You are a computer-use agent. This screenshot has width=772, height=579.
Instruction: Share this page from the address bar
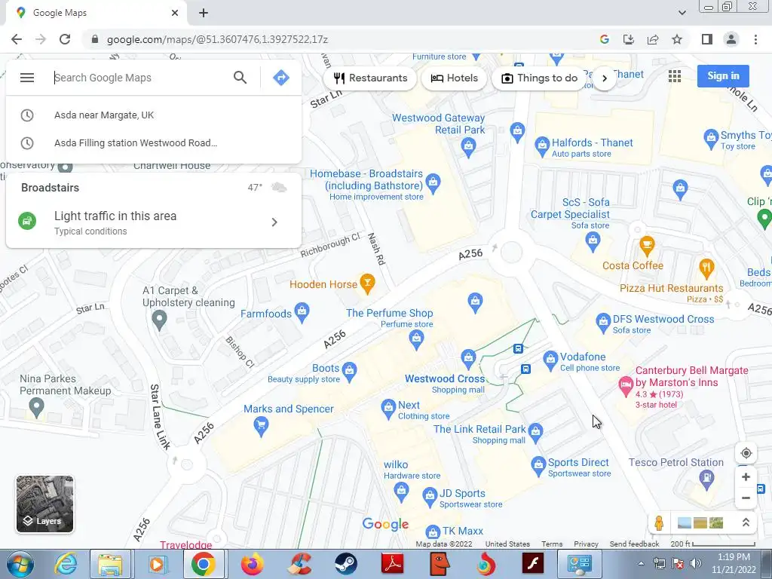point(653,39)
